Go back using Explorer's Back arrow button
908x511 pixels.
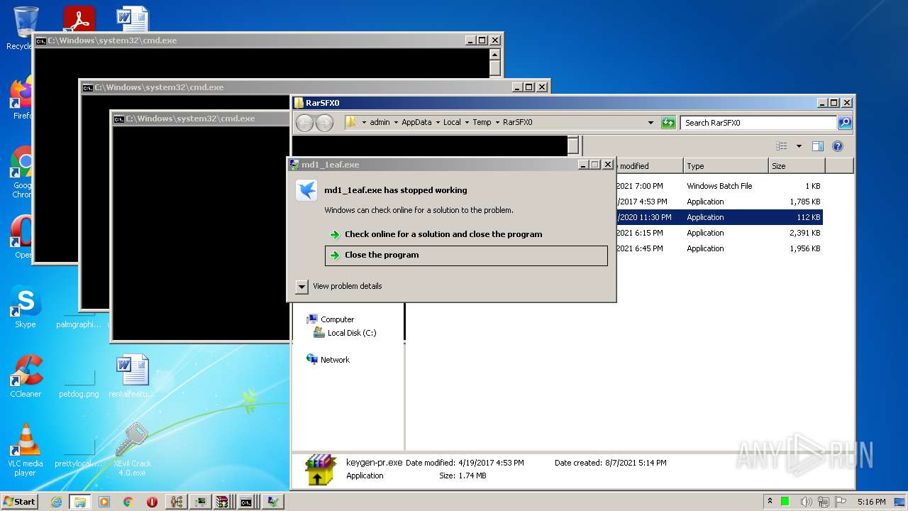click(x=305, y=123)
